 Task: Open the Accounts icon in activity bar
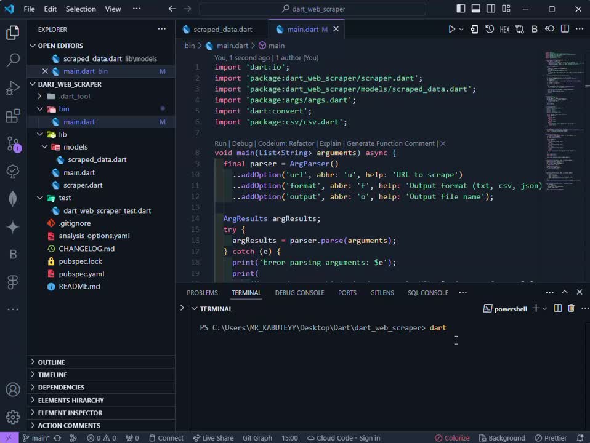(13, 389)
